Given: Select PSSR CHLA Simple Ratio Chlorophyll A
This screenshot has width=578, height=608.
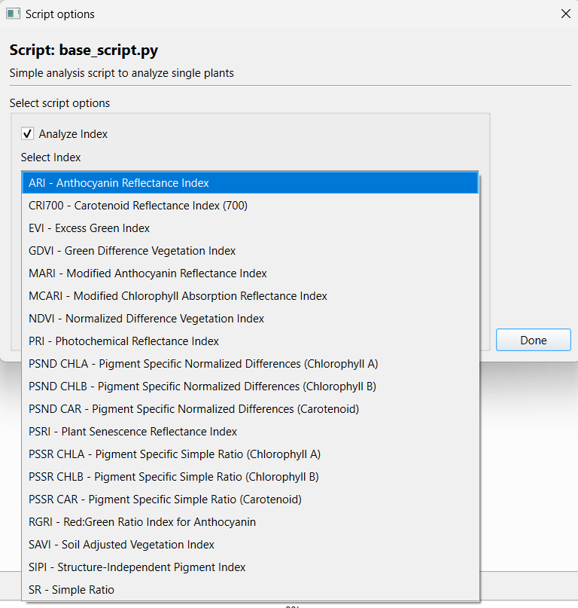Looking at the screenshot, I should point(175,454).
